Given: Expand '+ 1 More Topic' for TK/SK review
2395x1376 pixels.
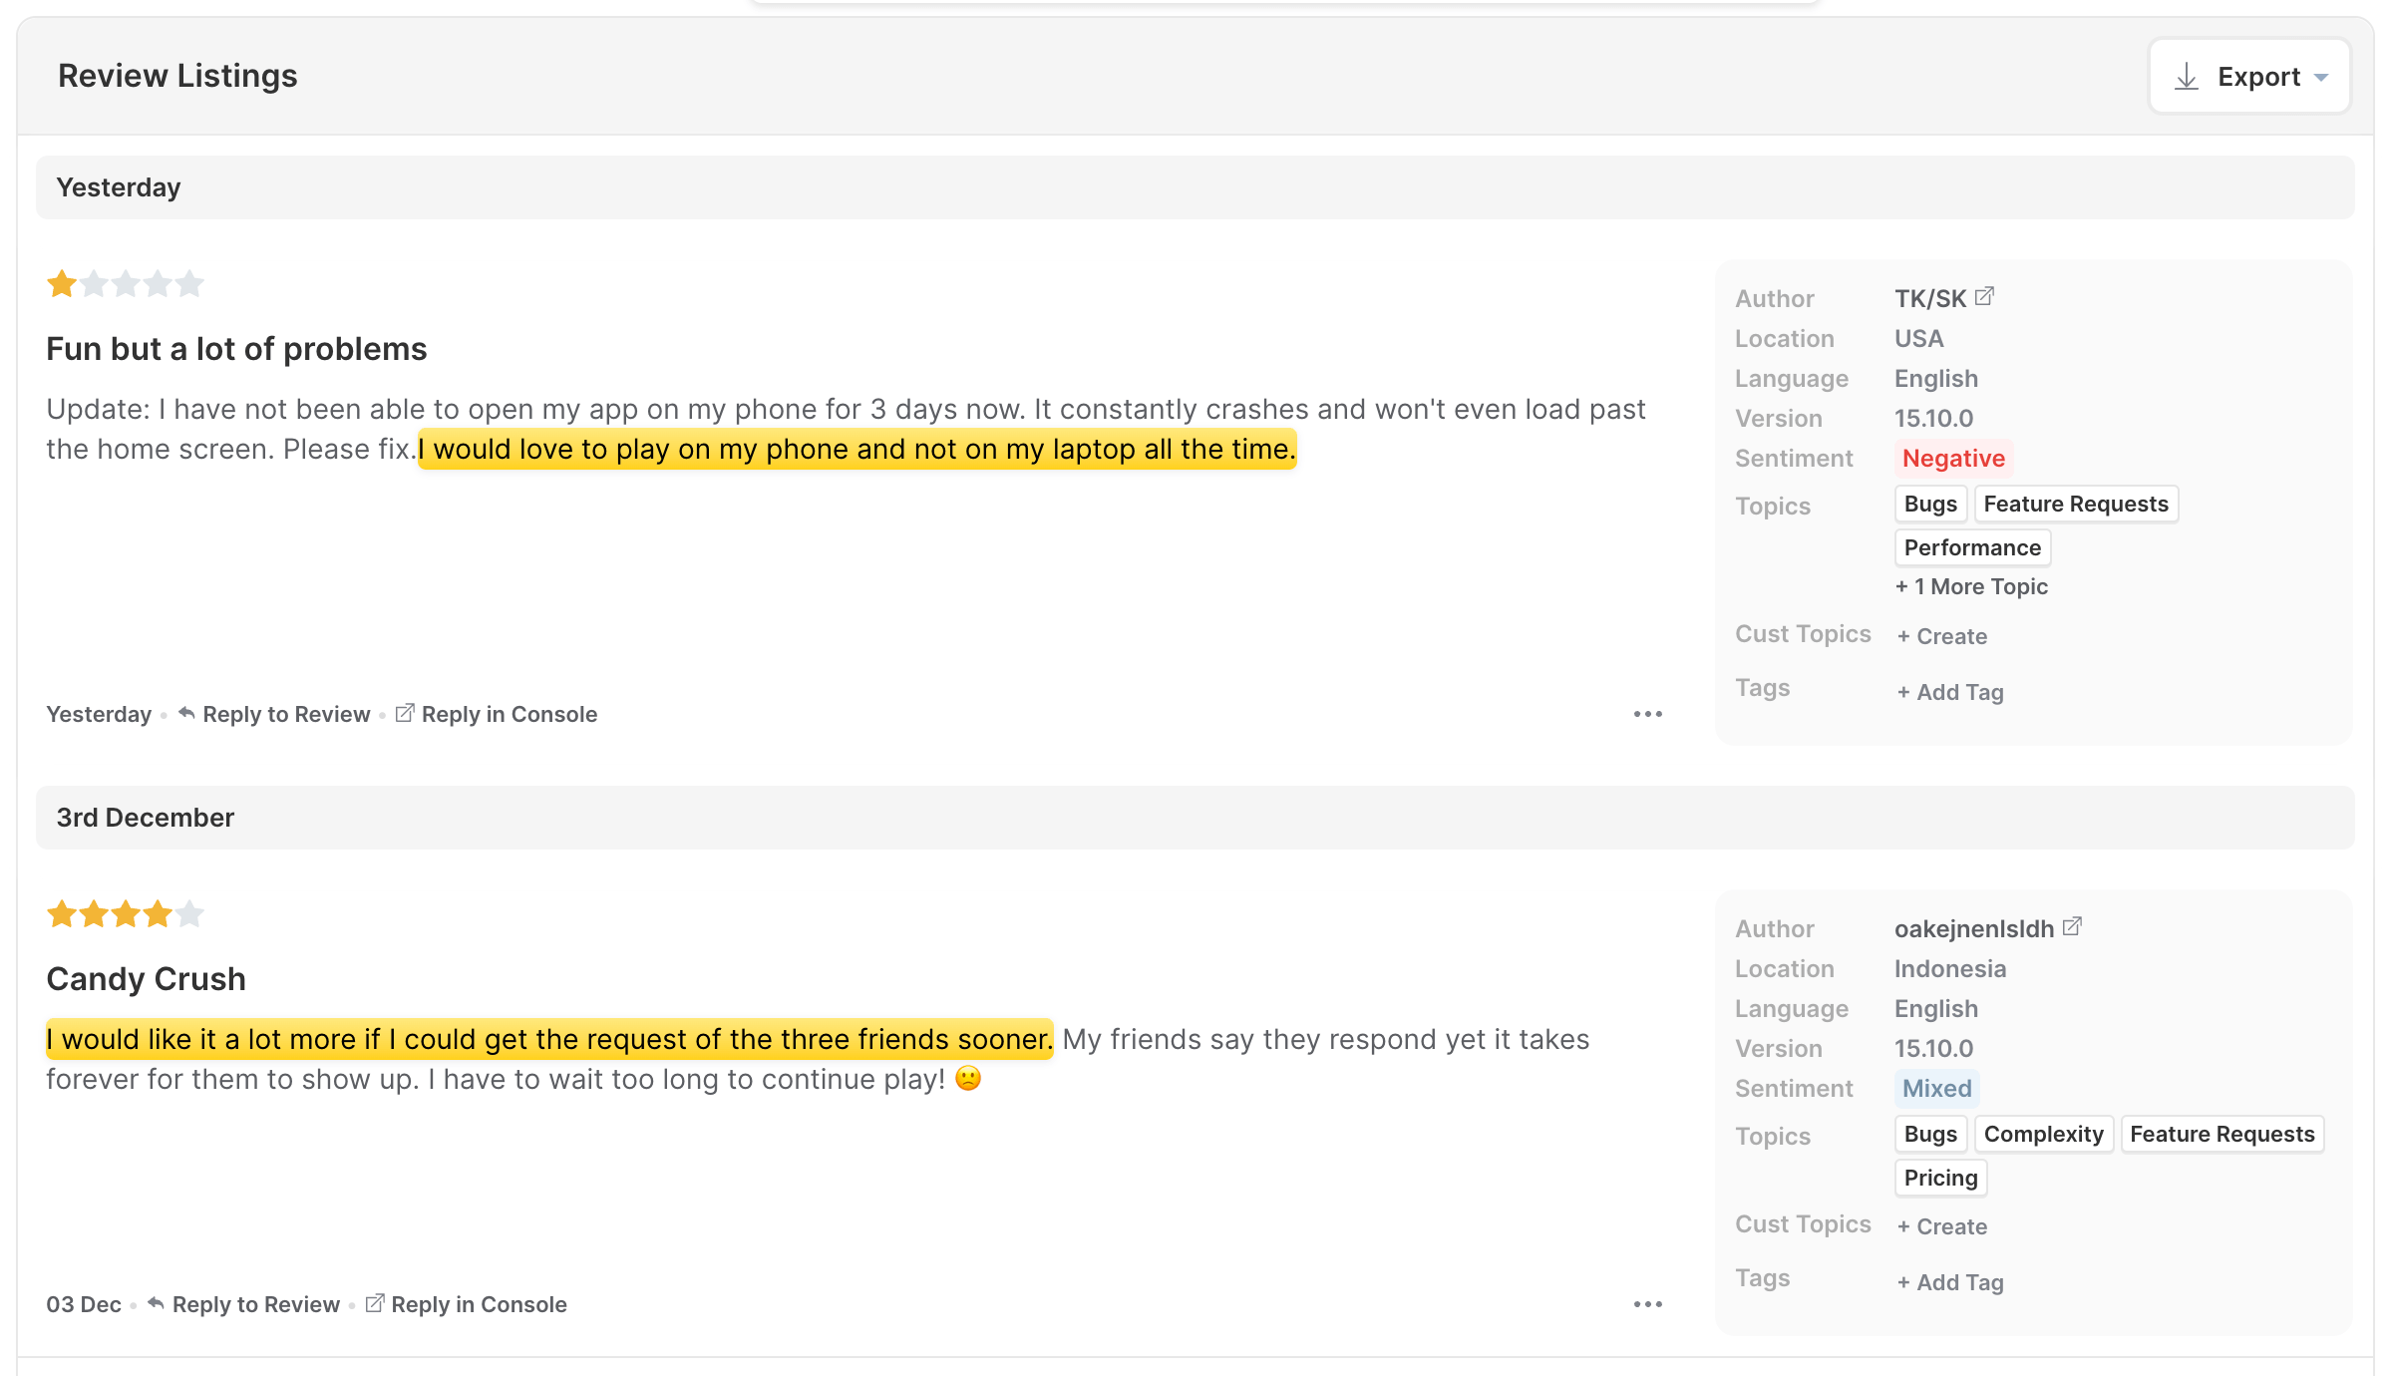Looking at the screenshot, I should [1971, 586].
